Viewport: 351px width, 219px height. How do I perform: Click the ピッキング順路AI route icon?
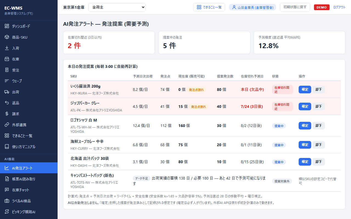pos(7,212)
